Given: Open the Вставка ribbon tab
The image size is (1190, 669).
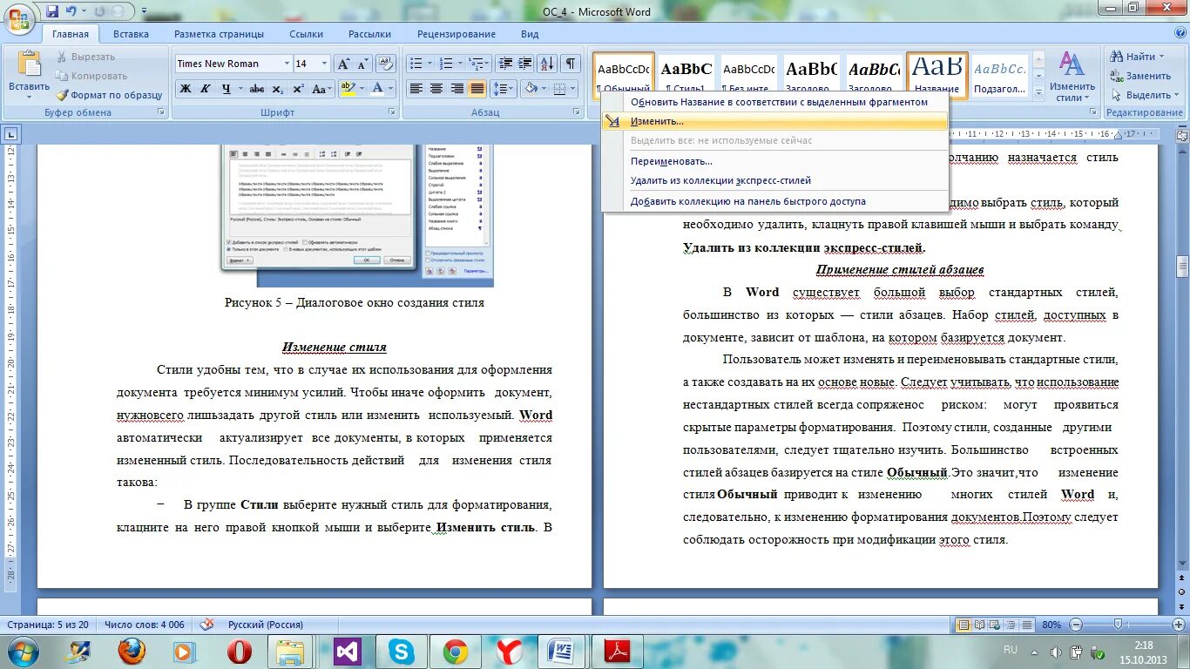Looking at the screenshot, I should coord(131,34).
